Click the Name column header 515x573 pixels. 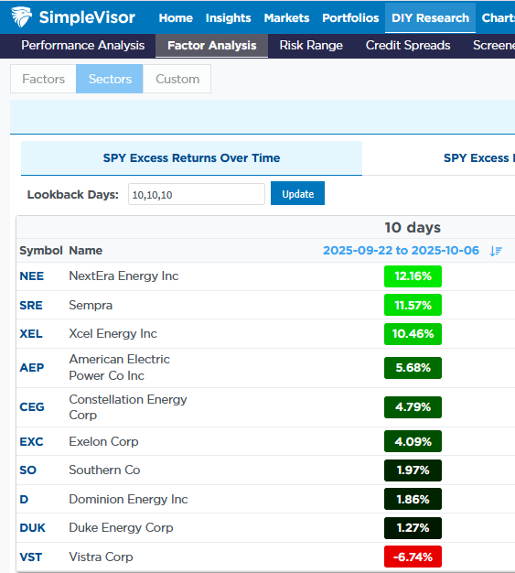point(86,251)
